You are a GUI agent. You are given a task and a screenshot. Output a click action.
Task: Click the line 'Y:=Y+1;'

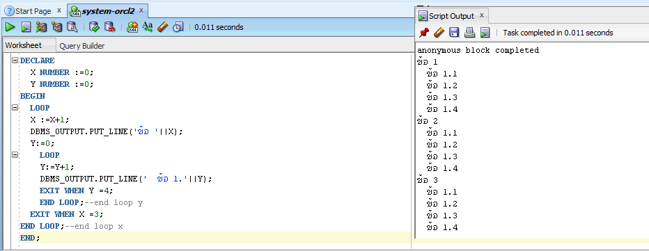click(57, 167)
